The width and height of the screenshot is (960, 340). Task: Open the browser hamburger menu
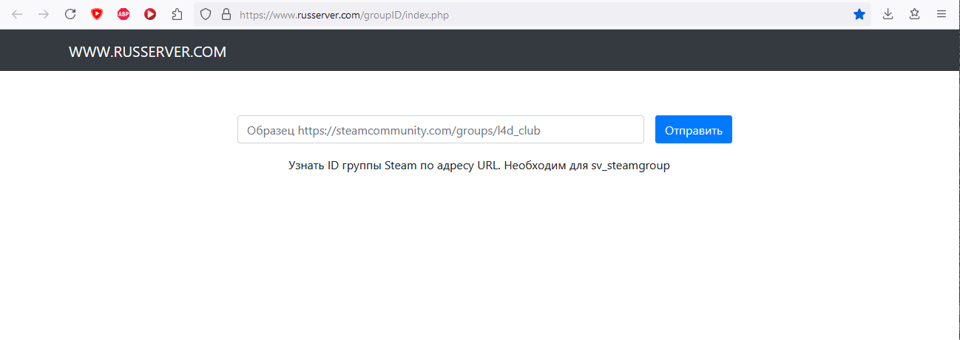point(942,14)
